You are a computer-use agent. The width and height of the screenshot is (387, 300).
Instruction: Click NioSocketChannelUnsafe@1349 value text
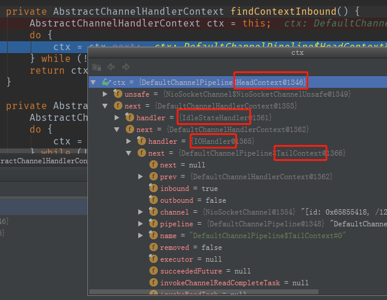(256, 94)
